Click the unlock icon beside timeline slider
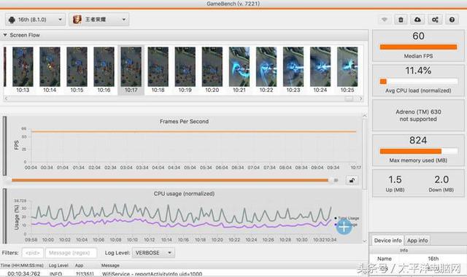467x277 pixels. pos(352,180)
